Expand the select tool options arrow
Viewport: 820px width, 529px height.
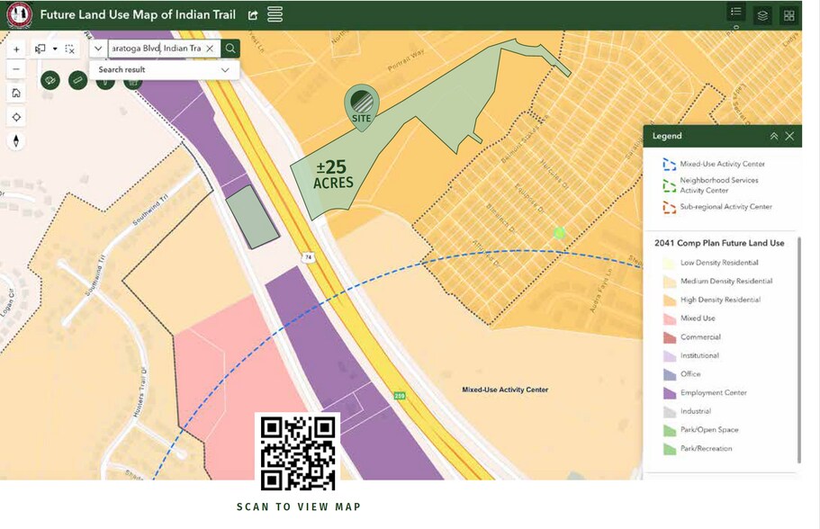pos(55,49)
